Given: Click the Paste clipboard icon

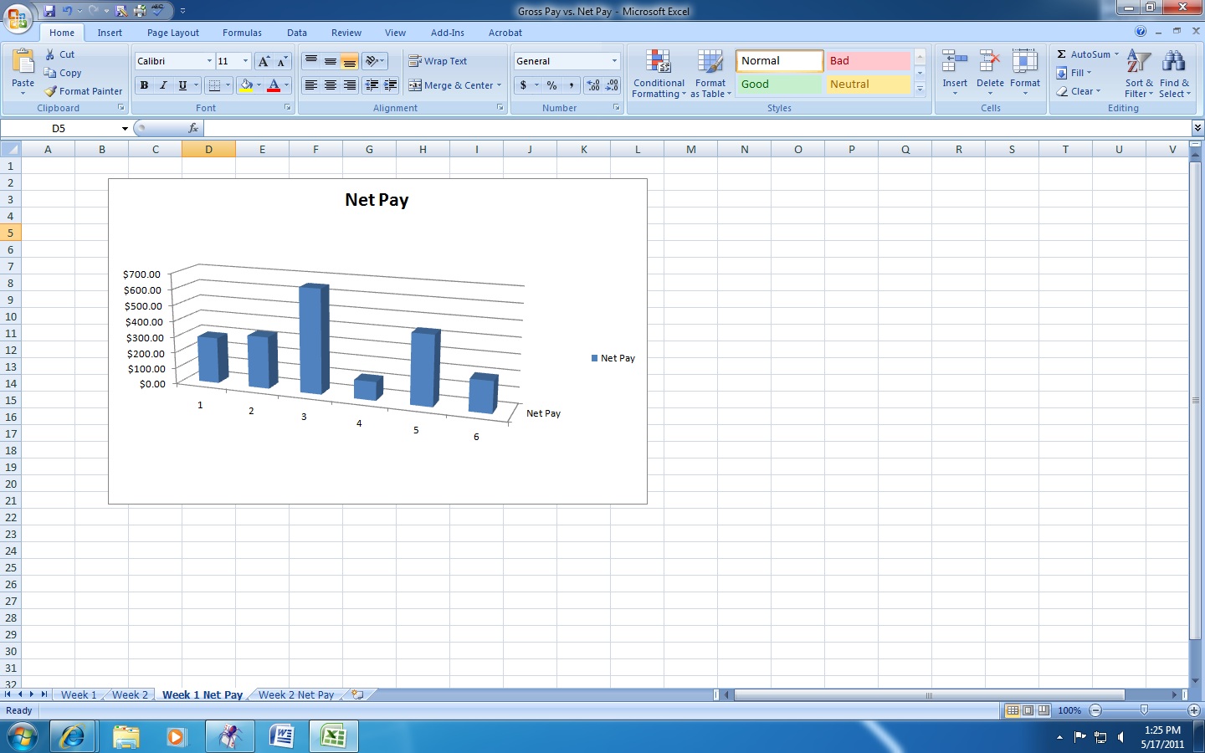Looking at the screenshot, I should 23,62.
